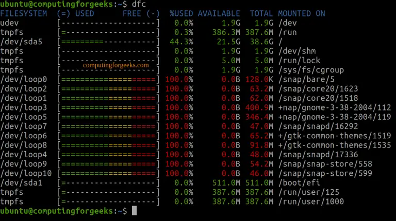Viewport: 396px width, 221px height.
Task: Click the /dev/sda1 filesystem name
Action: click(x=21, y=183)
